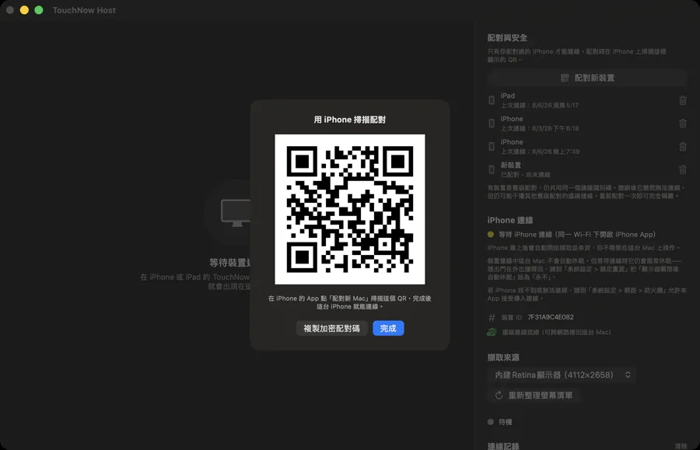Remove iPhone last connected 8/3/26 下午 6:18

683,124
